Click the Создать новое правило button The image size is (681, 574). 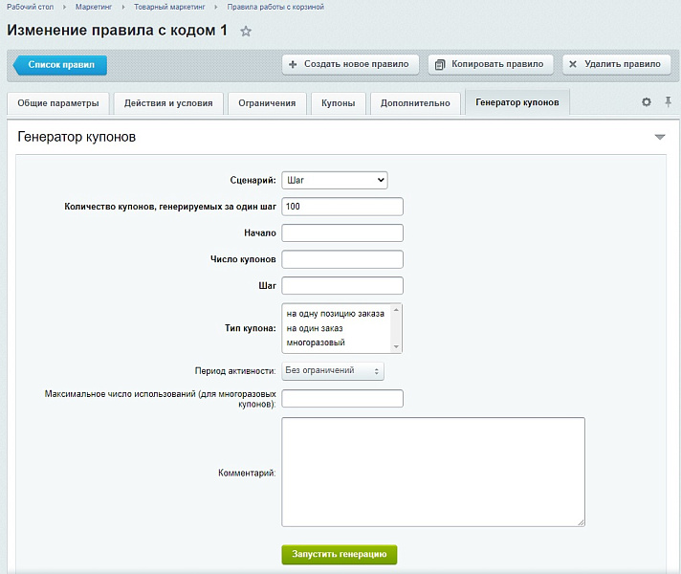(350, 65)
